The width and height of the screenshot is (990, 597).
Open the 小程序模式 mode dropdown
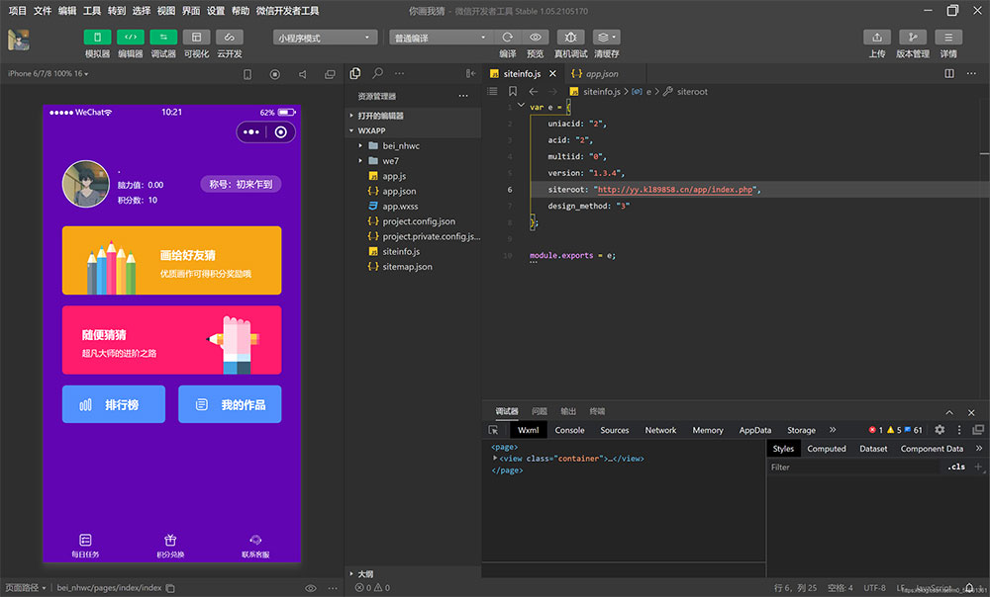[x=326, y=38]
